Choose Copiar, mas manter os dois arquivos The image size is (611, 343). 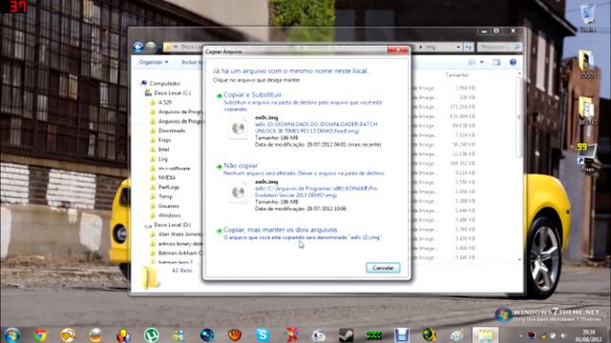(x=280, y=230)
